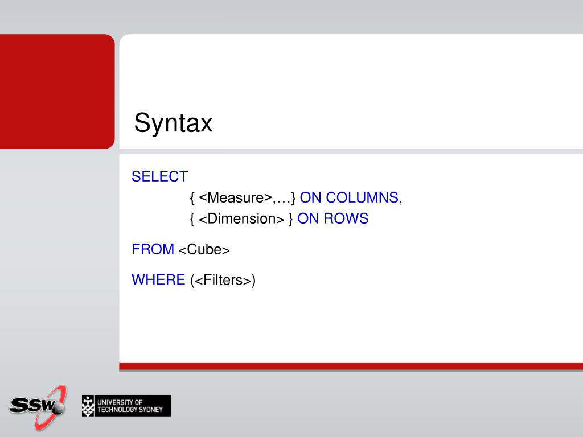Image resolution: width=583 pixels, height=437 pixels.
Task: Click the UTS crest emblem
Action: pyautogui.click(x=88, y=406)
